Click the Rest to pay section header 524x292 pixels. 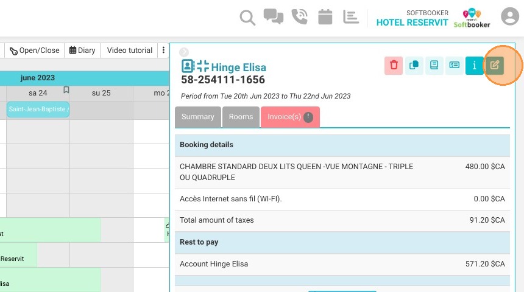click(x=342, y=242)
